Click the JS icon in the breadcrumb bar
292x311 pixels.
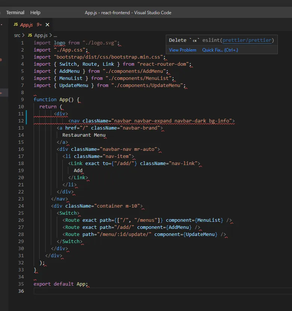pyautogui.click(x=30, y=35)
